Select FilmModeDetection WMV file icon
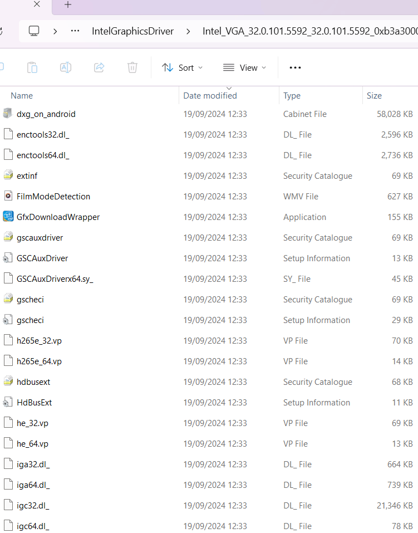This screenshot has width=418, height=533. pyautogui.click(x=8, y=197)
